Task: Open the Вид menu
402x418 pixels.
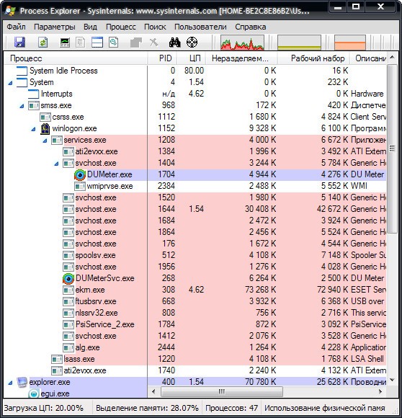Action: point(90,27)
